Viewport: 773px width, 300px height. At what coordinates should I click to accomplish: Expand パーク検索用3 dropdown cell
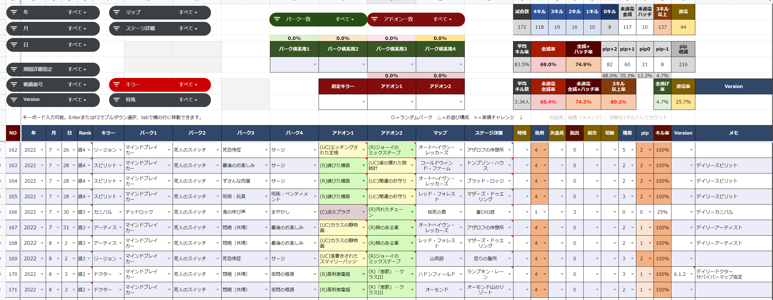[412, 64]
